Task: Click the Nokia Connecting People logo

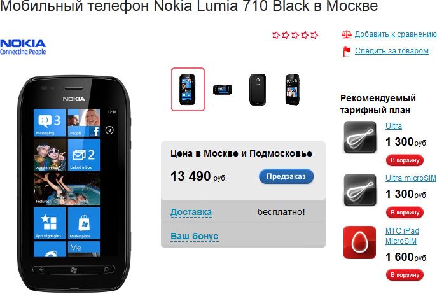Action: 23,47
